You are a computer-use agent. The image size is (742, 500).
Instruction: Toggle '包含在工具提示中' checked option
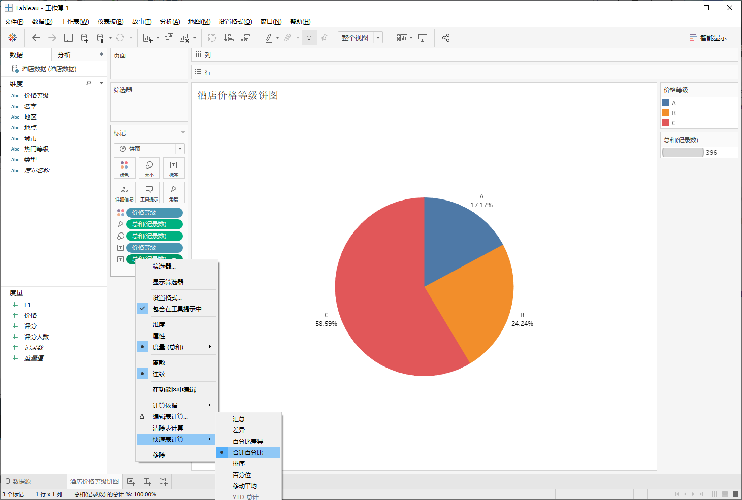[176, 309]
